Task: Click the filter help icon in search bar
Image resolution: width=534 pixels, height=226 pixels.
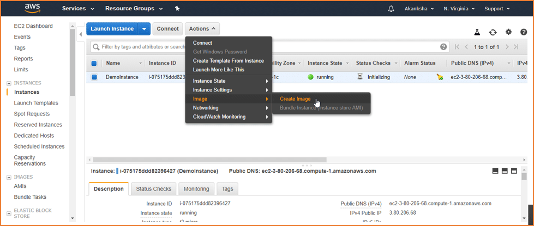Action: tap(443, 47)
